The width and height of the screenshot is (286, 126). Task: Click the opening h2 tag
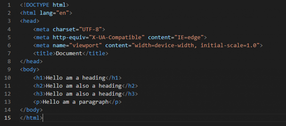(40, 86)
